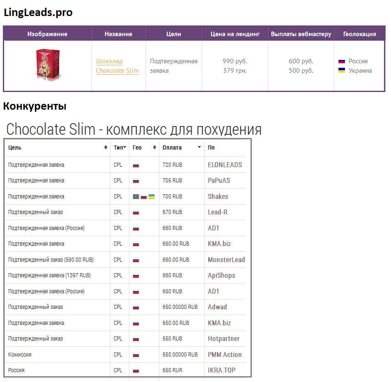The image size is (391, 382).
Task: Open the Hotpartner partner link
Action: (223, 338)
